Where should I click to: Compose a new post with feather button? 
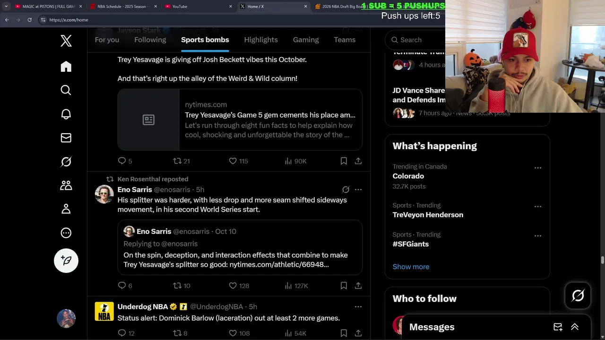pyautogui.click(x=66, y=261)
